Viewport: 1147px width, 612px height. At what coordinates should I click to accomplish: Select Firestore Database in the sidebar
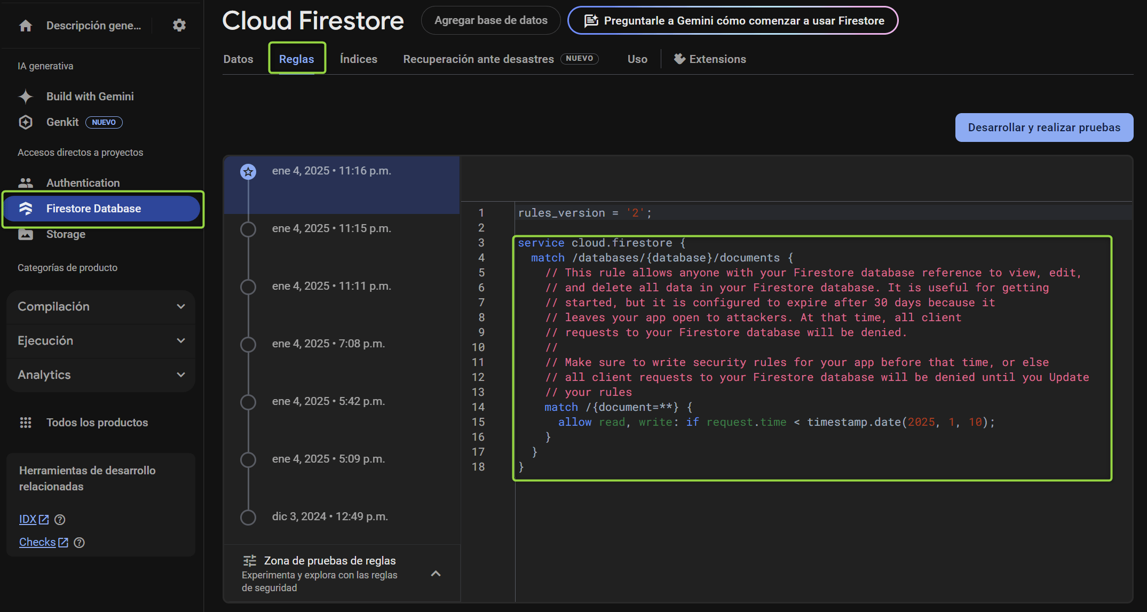click(x=94, y=208)
